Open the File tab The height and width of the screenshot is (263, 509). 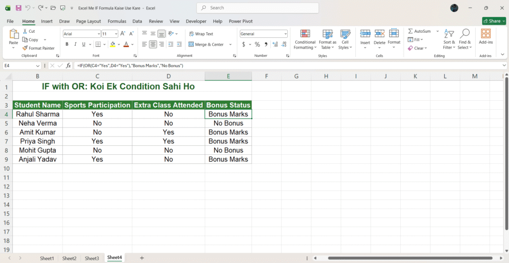pos(10,21)
